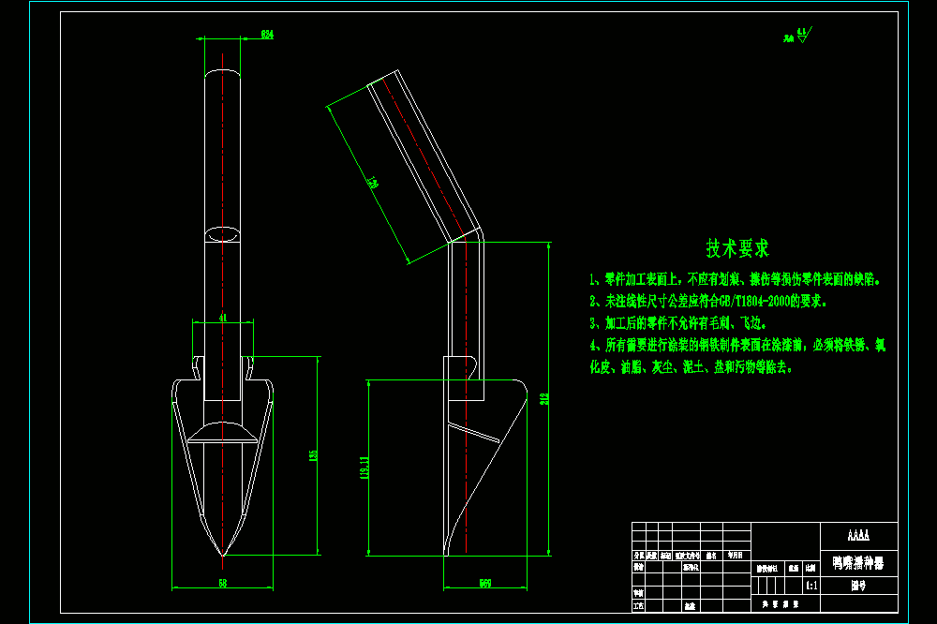Click the AAAA text in title block
Screen dimensions: 937x624
(x=858, y=536)
